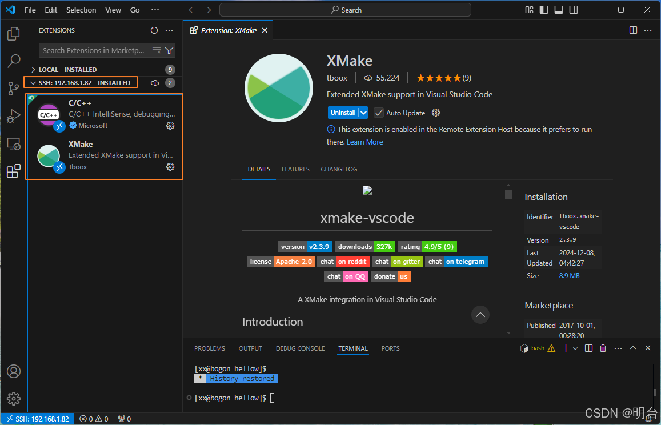Open Extensions view more actions menu
Image resolution: width=661 pixels, height=425 pixels.
(169, 30)
